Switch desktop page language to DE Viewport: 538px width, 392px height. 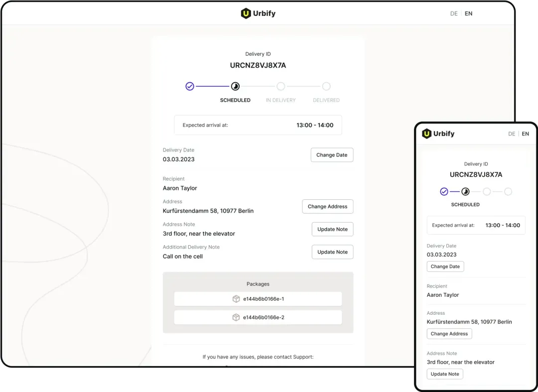(454, 14)
